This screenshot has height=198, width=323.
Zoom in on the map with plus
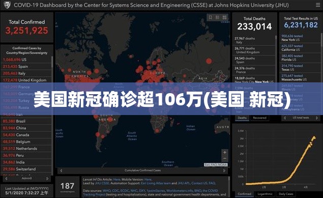(225, 153)
